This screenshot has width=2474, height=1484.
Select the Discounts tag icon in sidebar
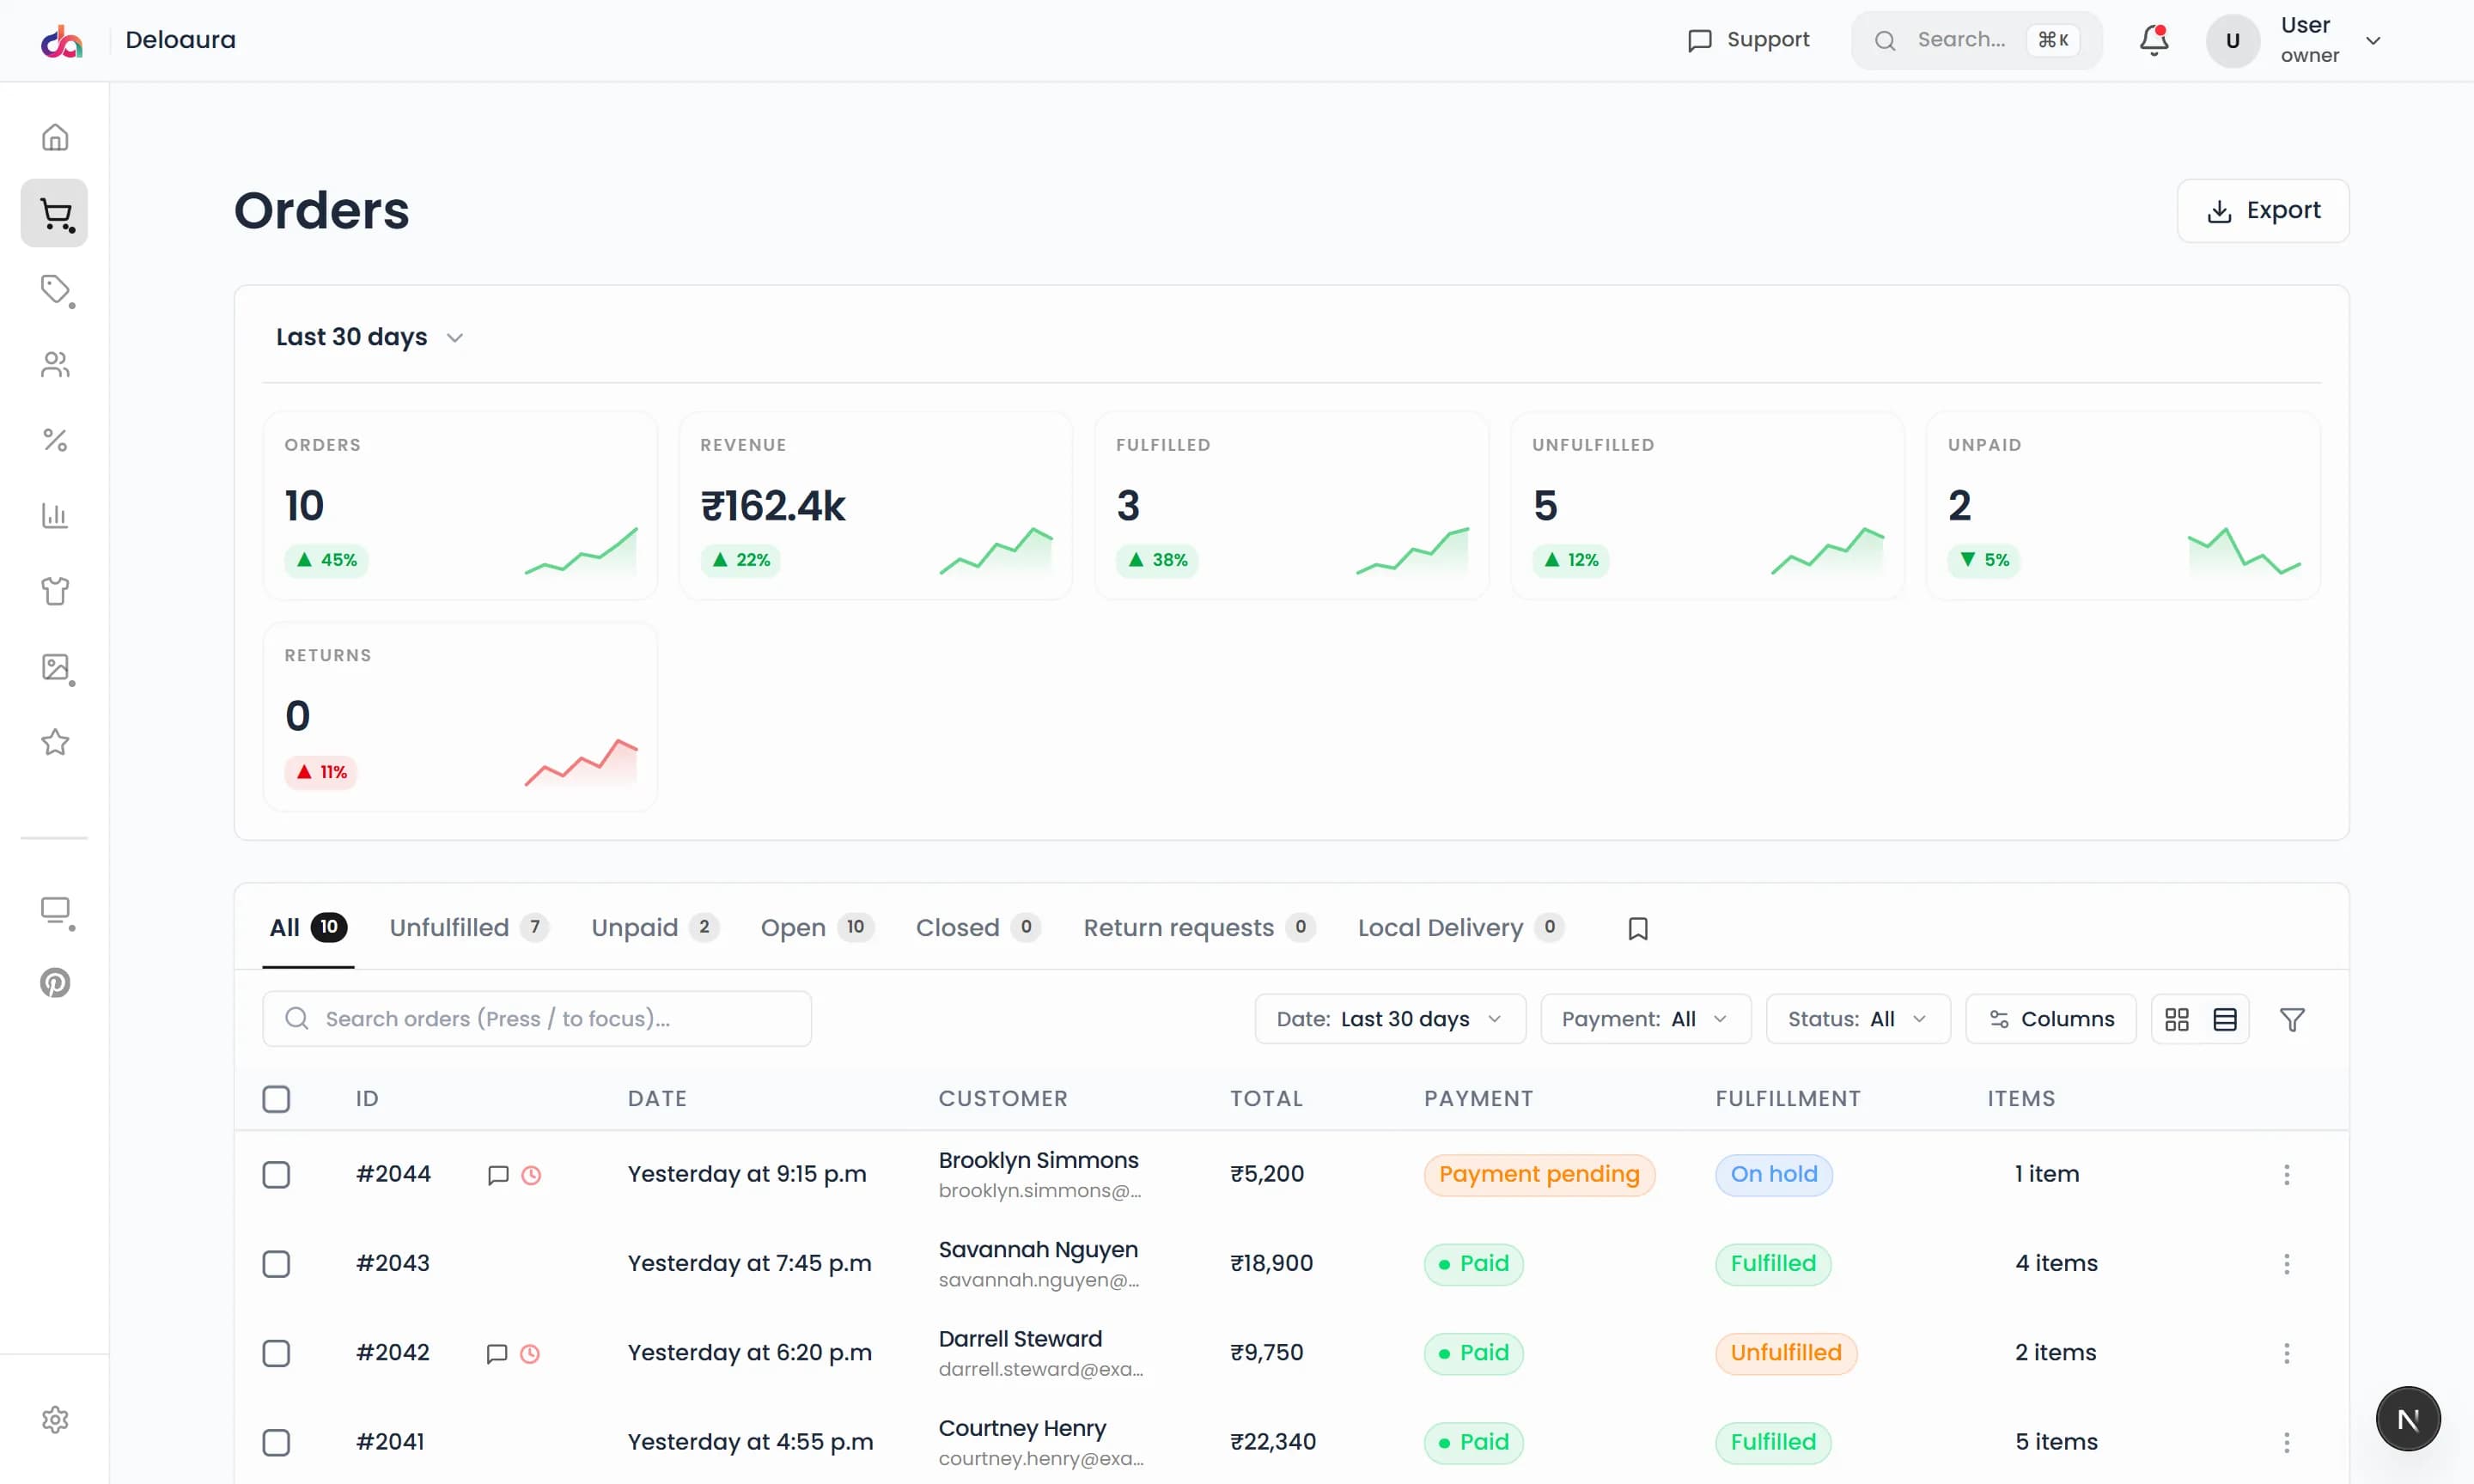click(x=54, y=290)
